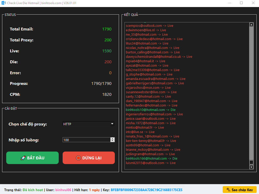
Task: Click the key icon on Sao chép Key
Action: (228, 190)
